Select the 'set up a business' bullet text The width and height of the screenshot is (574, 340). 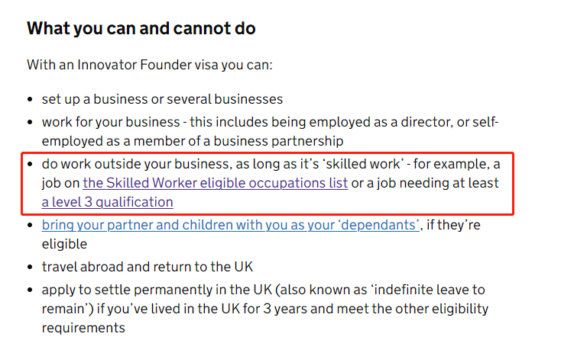pyautogui.click(x=162, y=99)
